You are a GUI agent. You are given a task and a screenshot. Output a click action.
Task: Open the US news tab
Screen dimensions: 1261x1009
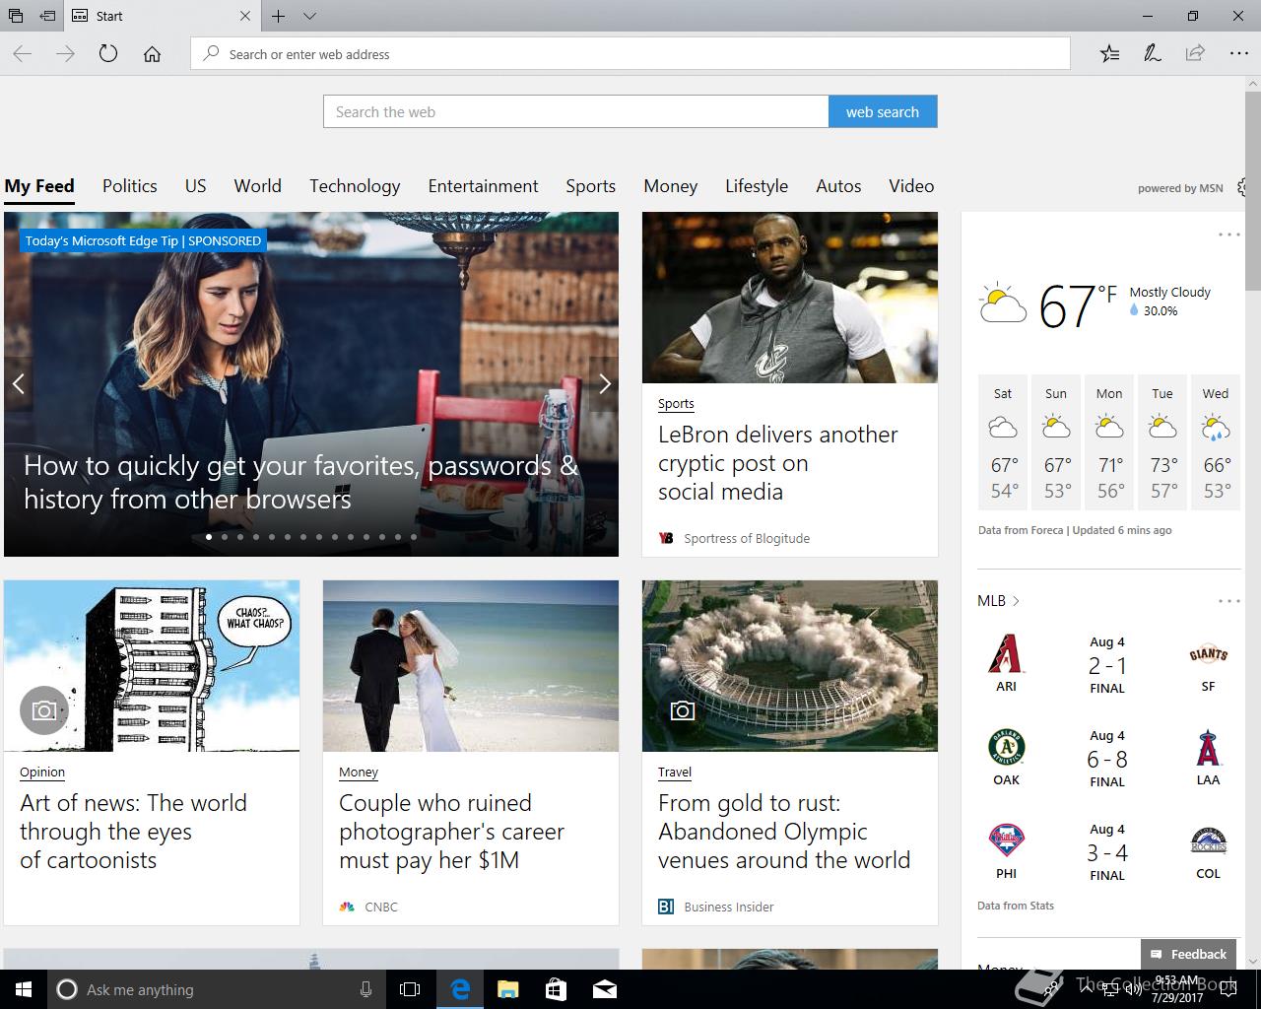click(195, 186)
